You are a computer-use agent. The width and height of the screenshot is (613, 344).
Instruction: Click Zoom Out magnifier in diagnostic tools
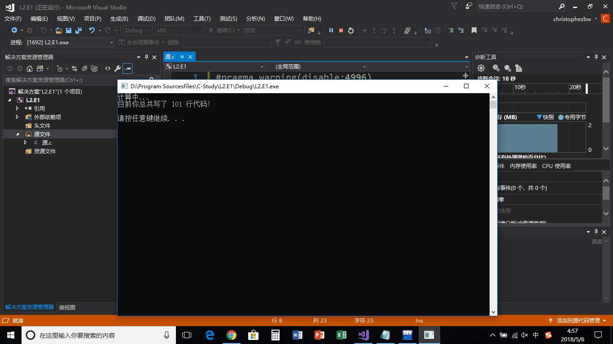508,68
